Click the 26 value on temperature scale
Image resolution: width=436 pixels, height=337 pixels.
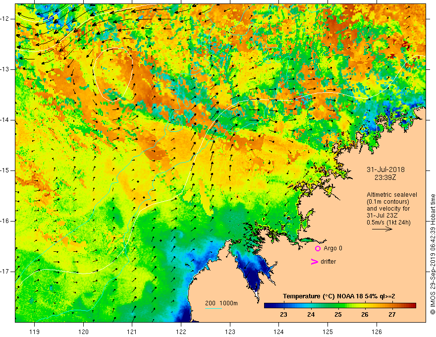[x=365, y=315]
